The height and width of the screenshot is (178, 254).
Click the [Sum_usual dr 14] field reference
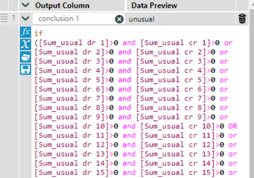tap(72, 163)
